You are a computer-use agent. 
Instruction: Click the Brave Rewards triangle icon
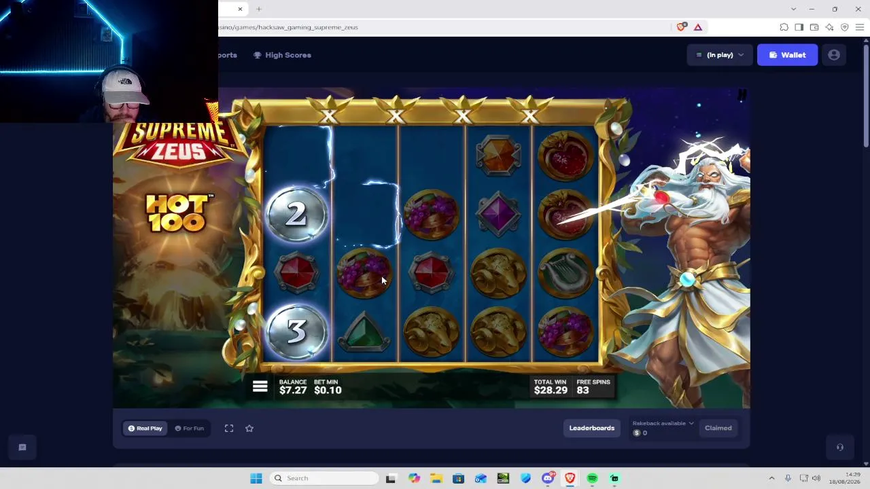(697, 27)
